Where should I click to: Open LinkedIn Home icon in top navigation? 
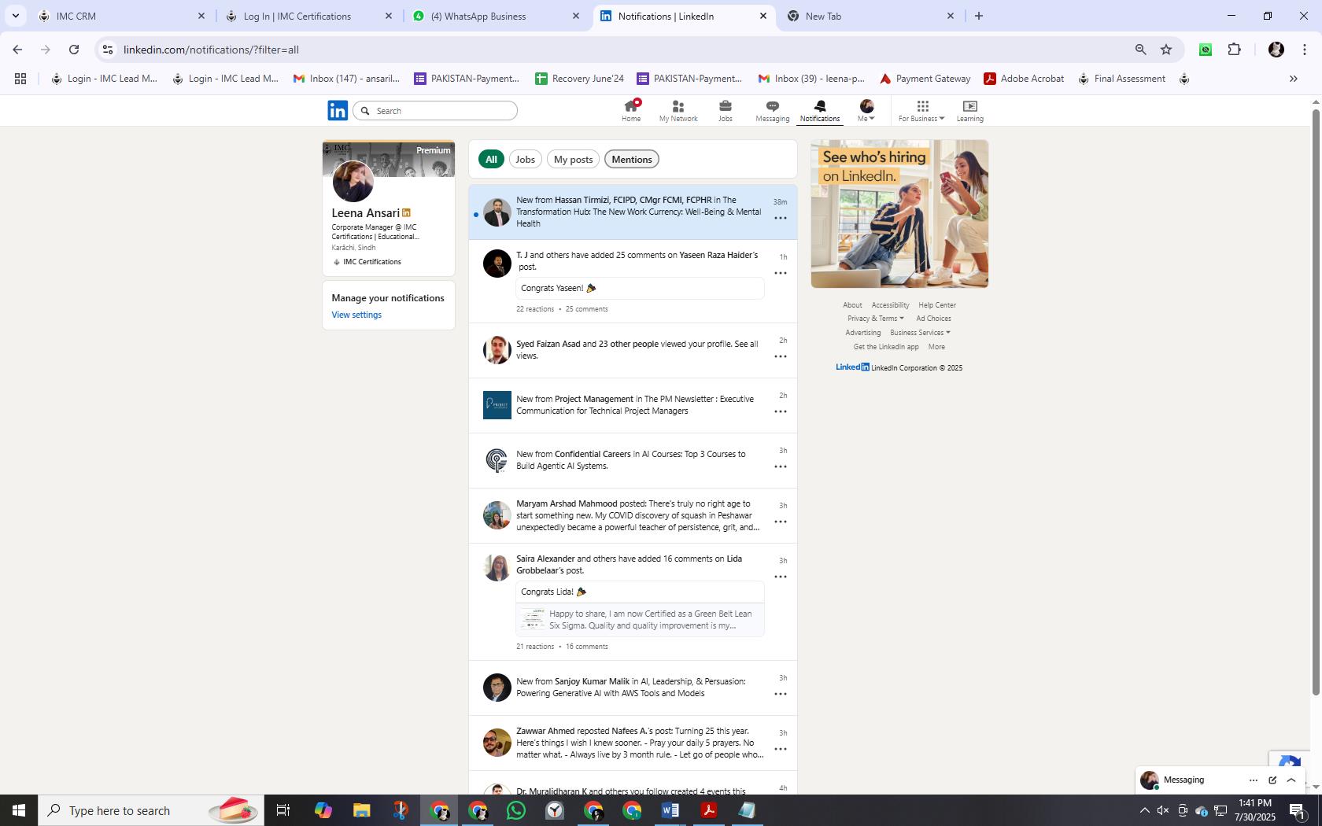click(x=631, y=111)
